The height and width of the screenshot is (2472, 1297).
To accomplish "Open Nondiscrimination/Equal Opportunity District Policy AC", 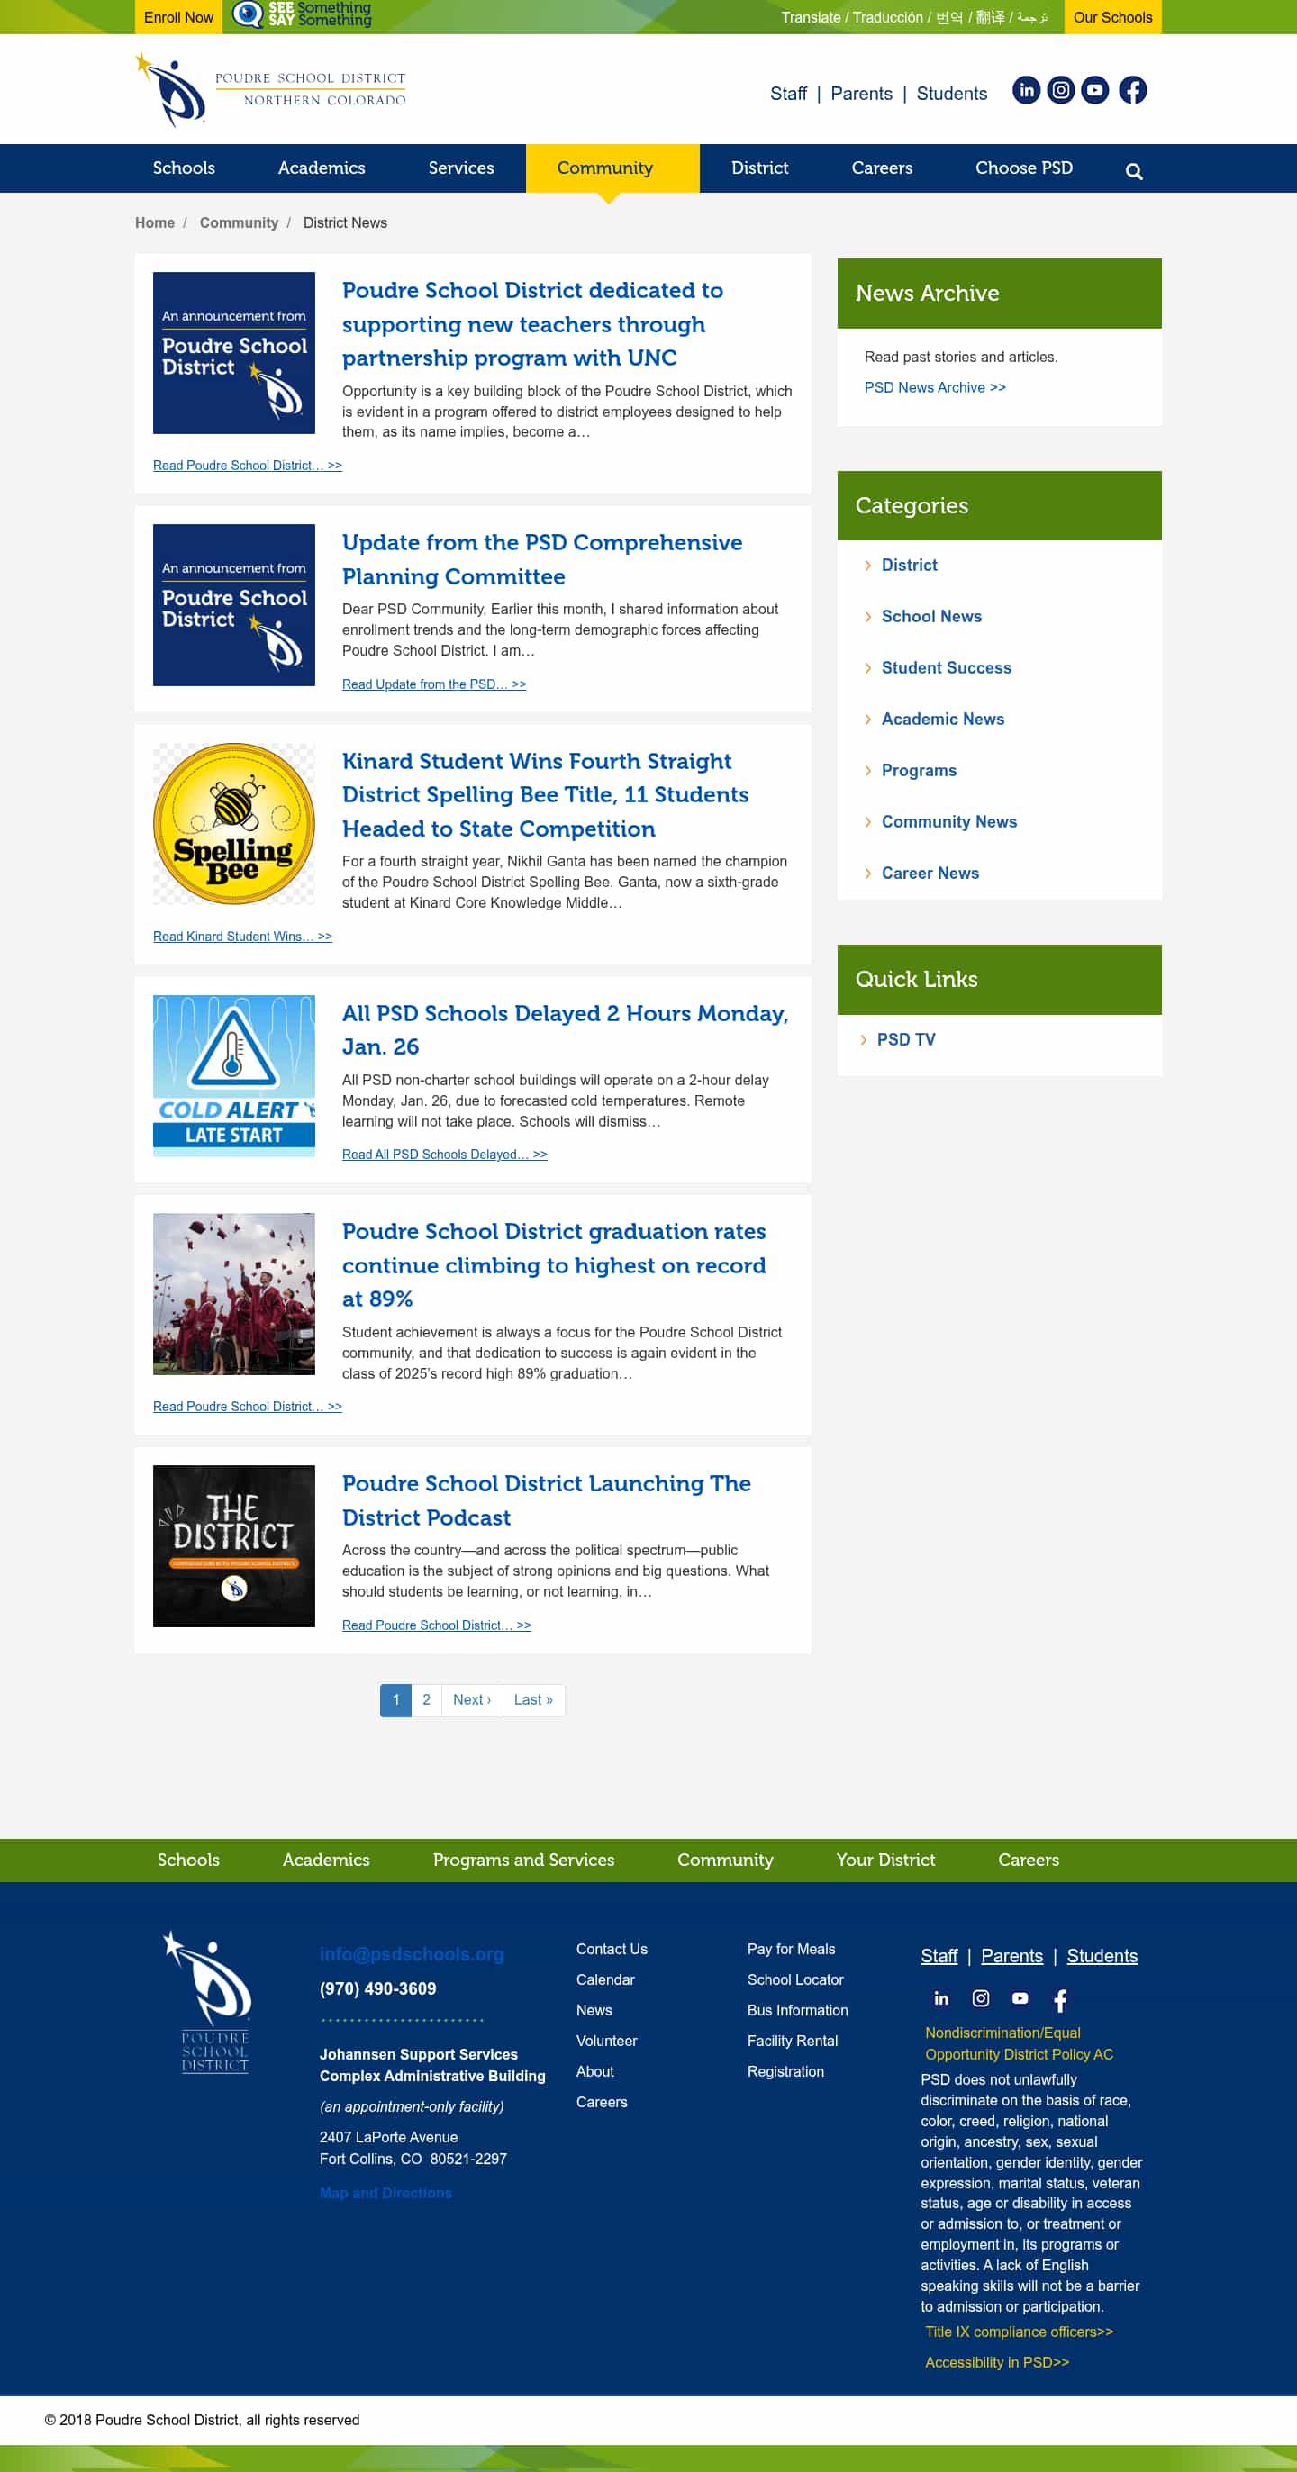I will (1019, 2043).
